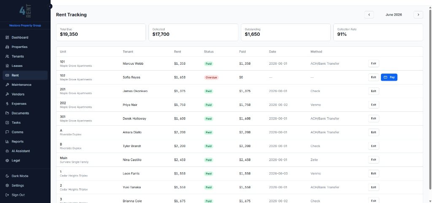This screenshot has height=203, width=432.
Task: Open the Reports menu item
Action: 25,142
